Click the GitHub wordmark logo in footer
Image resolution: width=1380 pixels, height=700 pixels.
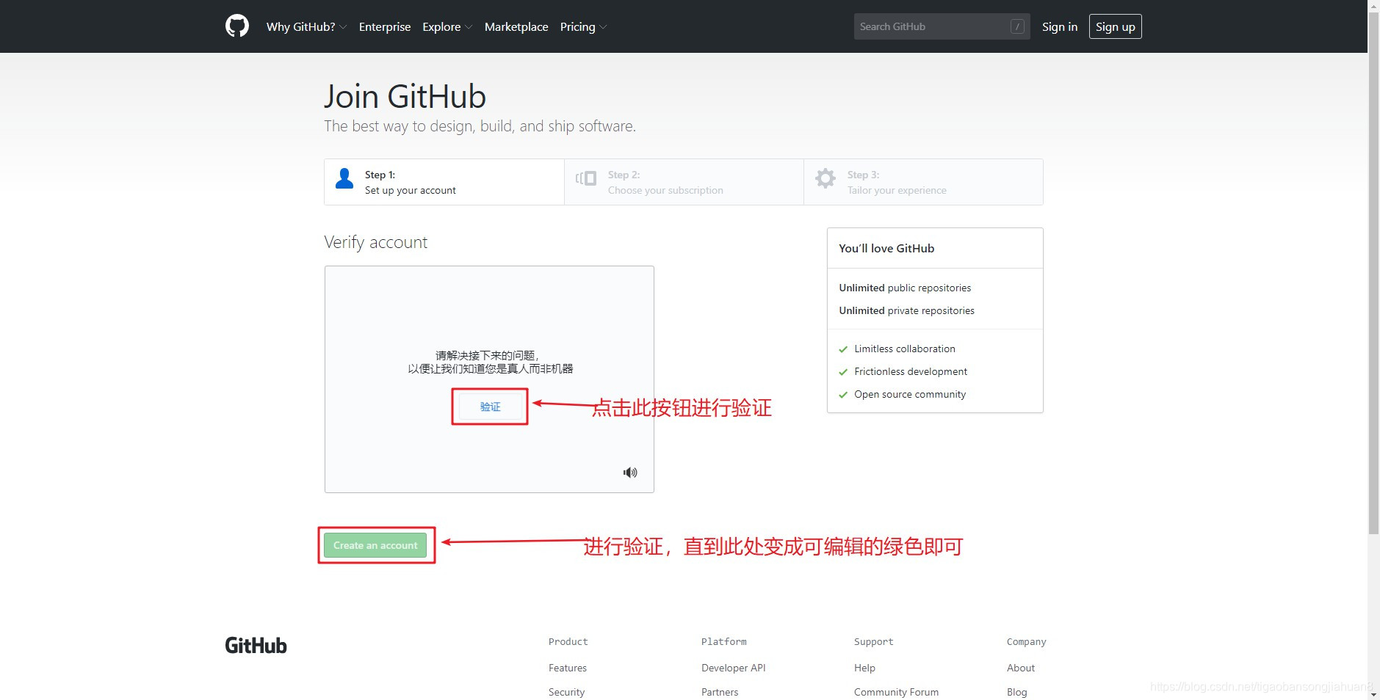256,646
